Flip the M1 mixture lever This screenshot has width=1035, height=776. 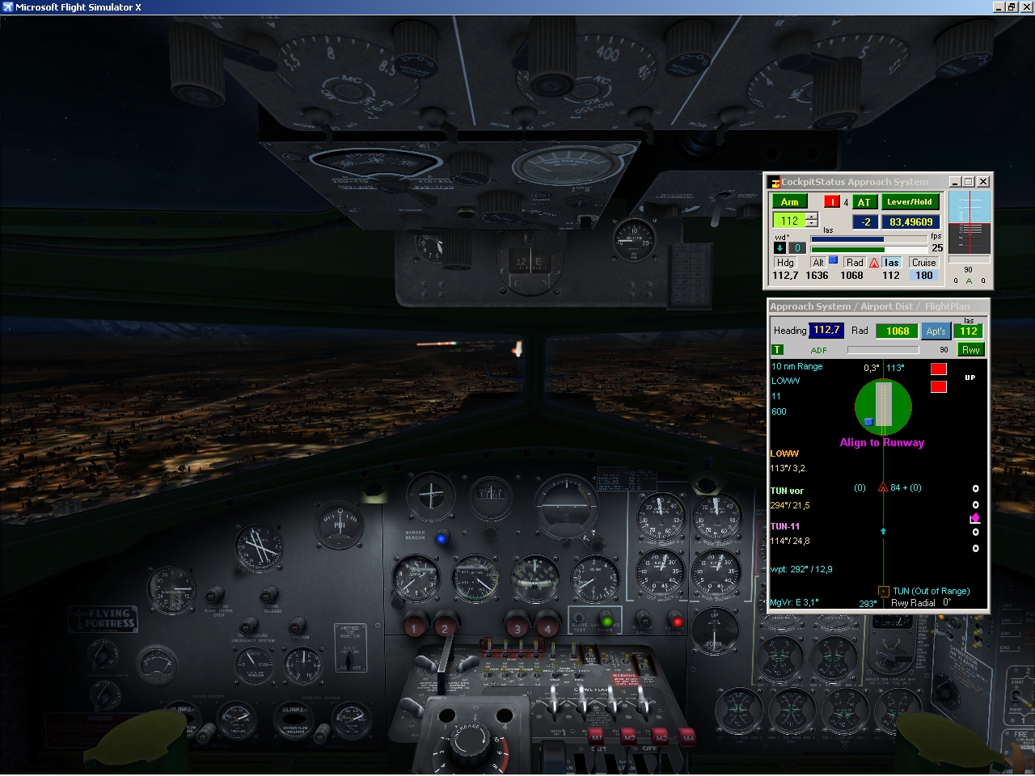click(597, 737)
